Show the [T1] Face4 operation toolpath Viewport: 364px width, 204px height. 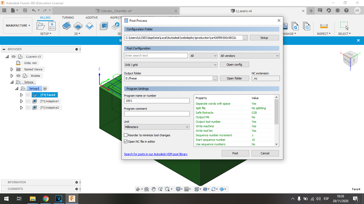click(x=28, y=95)
